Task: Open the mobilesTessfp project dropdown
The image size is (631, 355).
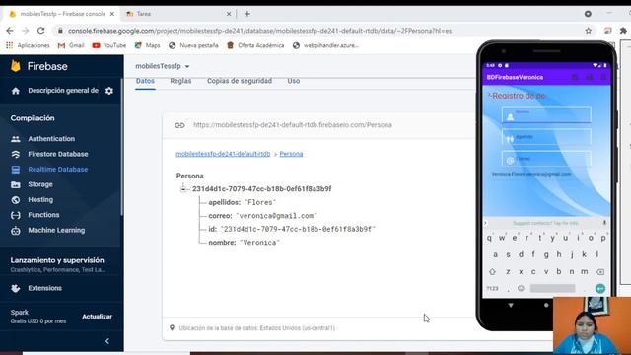Action: (163, 66)
